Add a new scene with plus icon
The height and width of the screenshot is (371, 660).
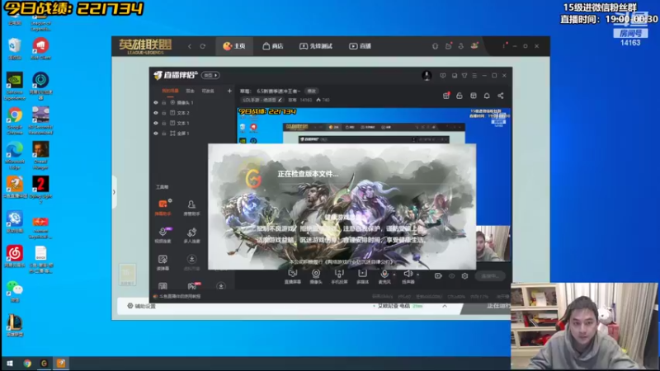click(229, 91)
